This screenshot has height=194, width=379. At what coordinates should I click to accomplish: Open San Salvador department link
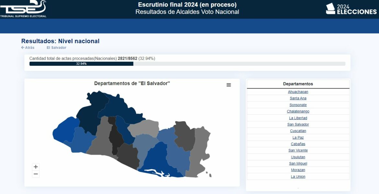pyautogui.click(x=298, y=125)
